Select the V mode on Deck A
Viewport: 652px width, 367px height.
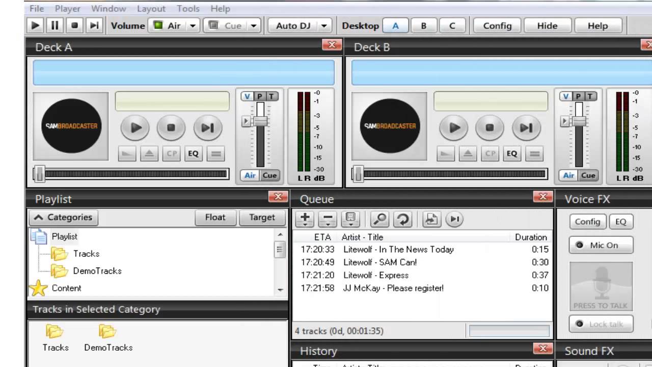(x=247, y=96)
